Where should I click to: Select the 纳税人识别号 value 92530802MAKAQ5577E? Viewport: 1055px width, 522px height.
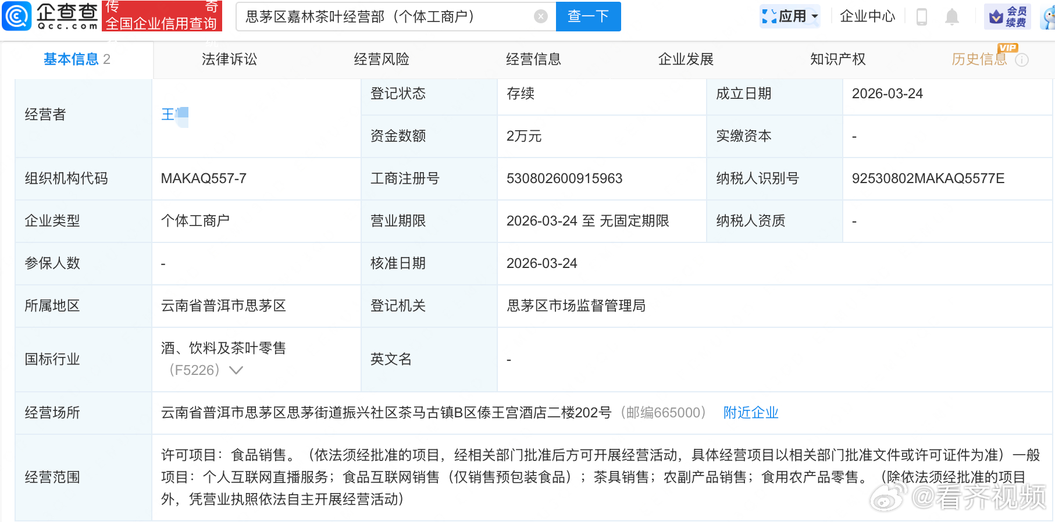[x=928, y=178]
